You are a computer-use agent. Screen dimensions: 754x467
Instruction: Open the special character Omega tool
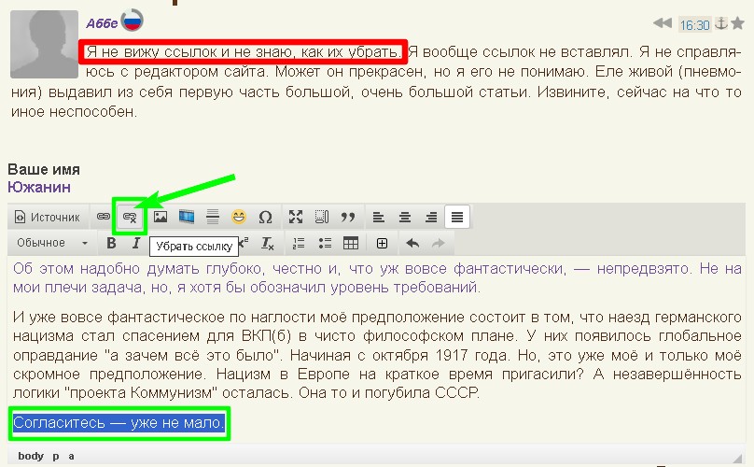(x=265, y=217)
